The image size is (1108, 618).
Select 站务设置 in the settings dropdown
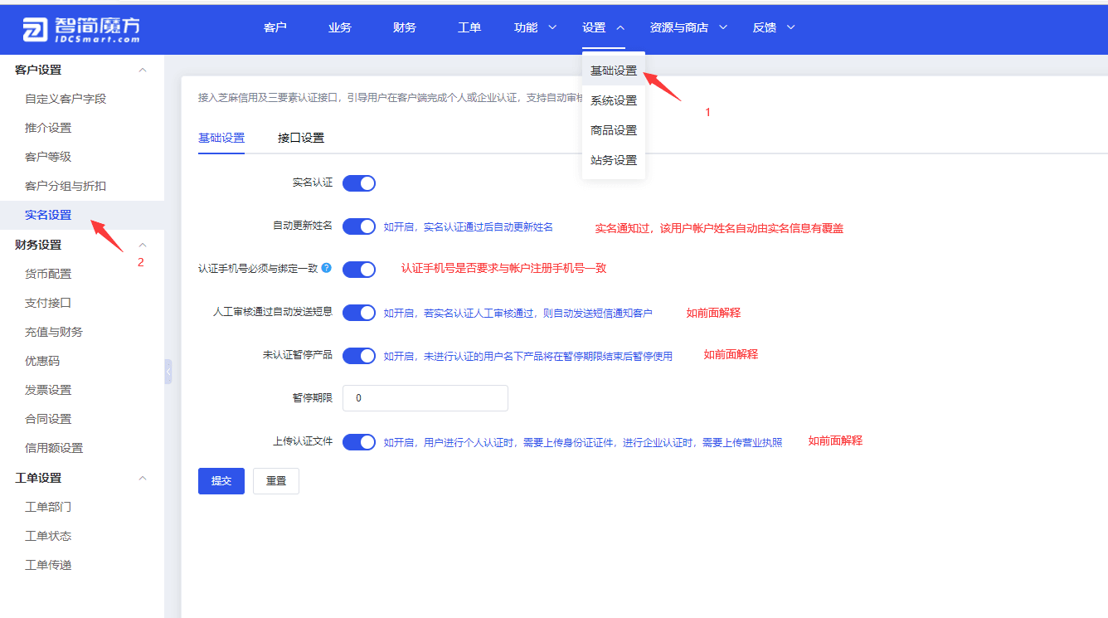pyautogui.click(x=614, y=160)
